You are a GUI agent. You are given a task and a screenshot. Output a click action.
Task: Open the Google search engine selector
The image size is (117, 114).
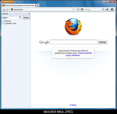pos(82,10)
